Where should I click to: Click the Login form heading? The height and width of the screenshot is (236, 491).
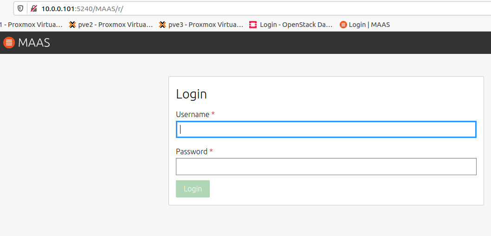[191, 94]
